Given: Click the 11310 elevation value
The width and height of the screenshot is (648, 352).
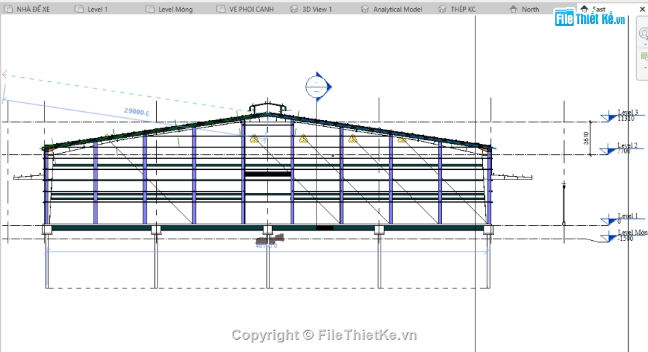Looking at the screenshot, I should 625,119.
